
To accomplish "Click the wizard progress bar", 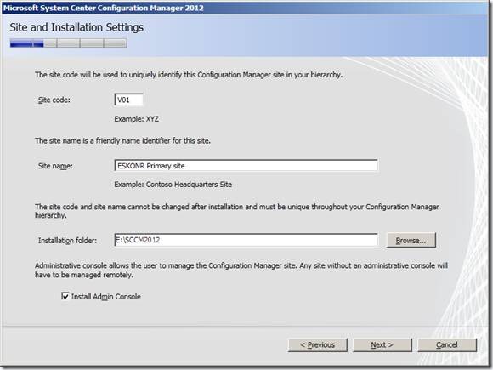I will pyautogui.click(x=68, y=43).
